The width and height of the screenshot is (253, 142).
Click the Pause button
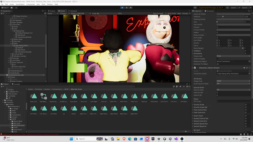[x=126, y=8]
